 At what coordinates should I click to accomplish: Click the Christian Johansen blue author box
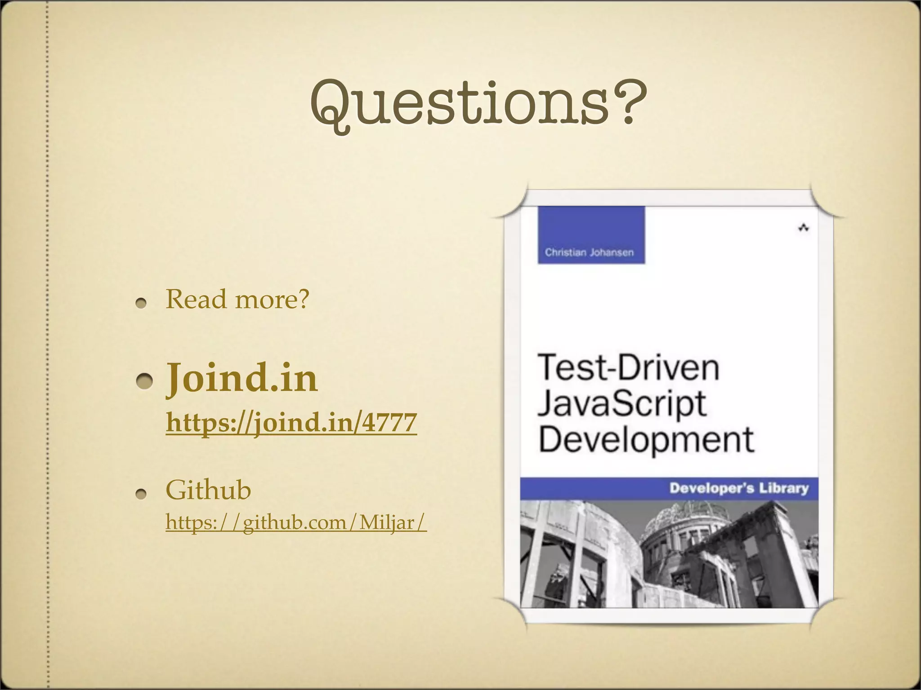point(591,235)
